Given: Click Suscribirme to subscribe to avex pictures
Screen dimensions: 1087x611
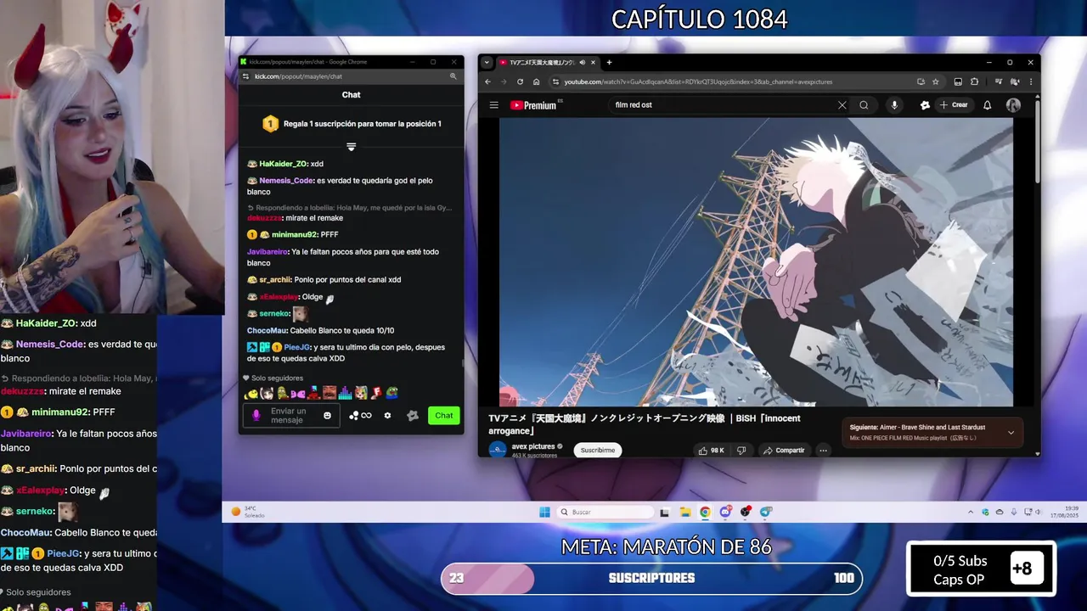Looking at the screenshot, I should click(x=598, y=451).
